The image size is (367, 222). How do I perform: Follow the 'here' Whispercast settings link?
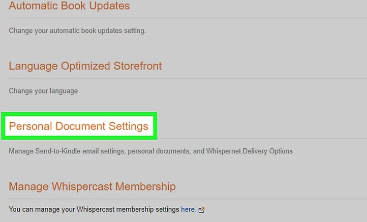pyautogui.click(x=189, y=209)
